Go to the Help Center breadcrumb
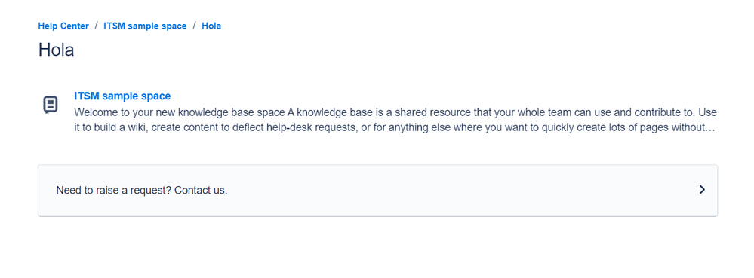The image size is (754, 278). (63, 26)
